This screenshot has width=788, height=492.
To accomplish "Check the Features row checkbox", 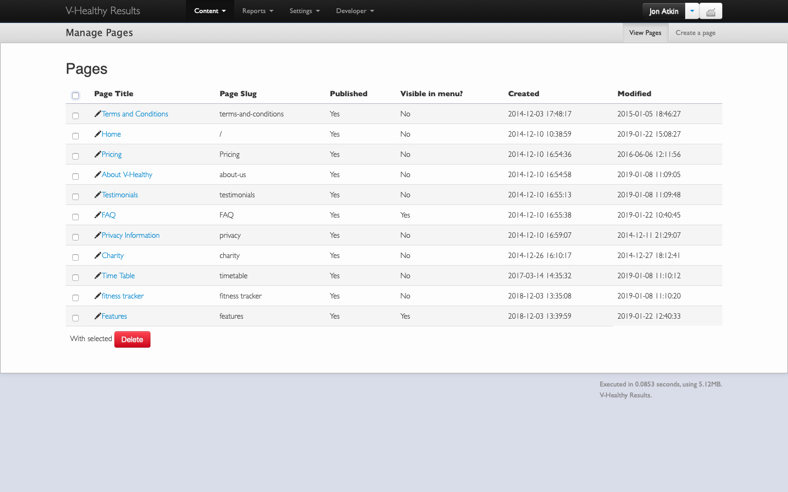I will tap(76, 318).
